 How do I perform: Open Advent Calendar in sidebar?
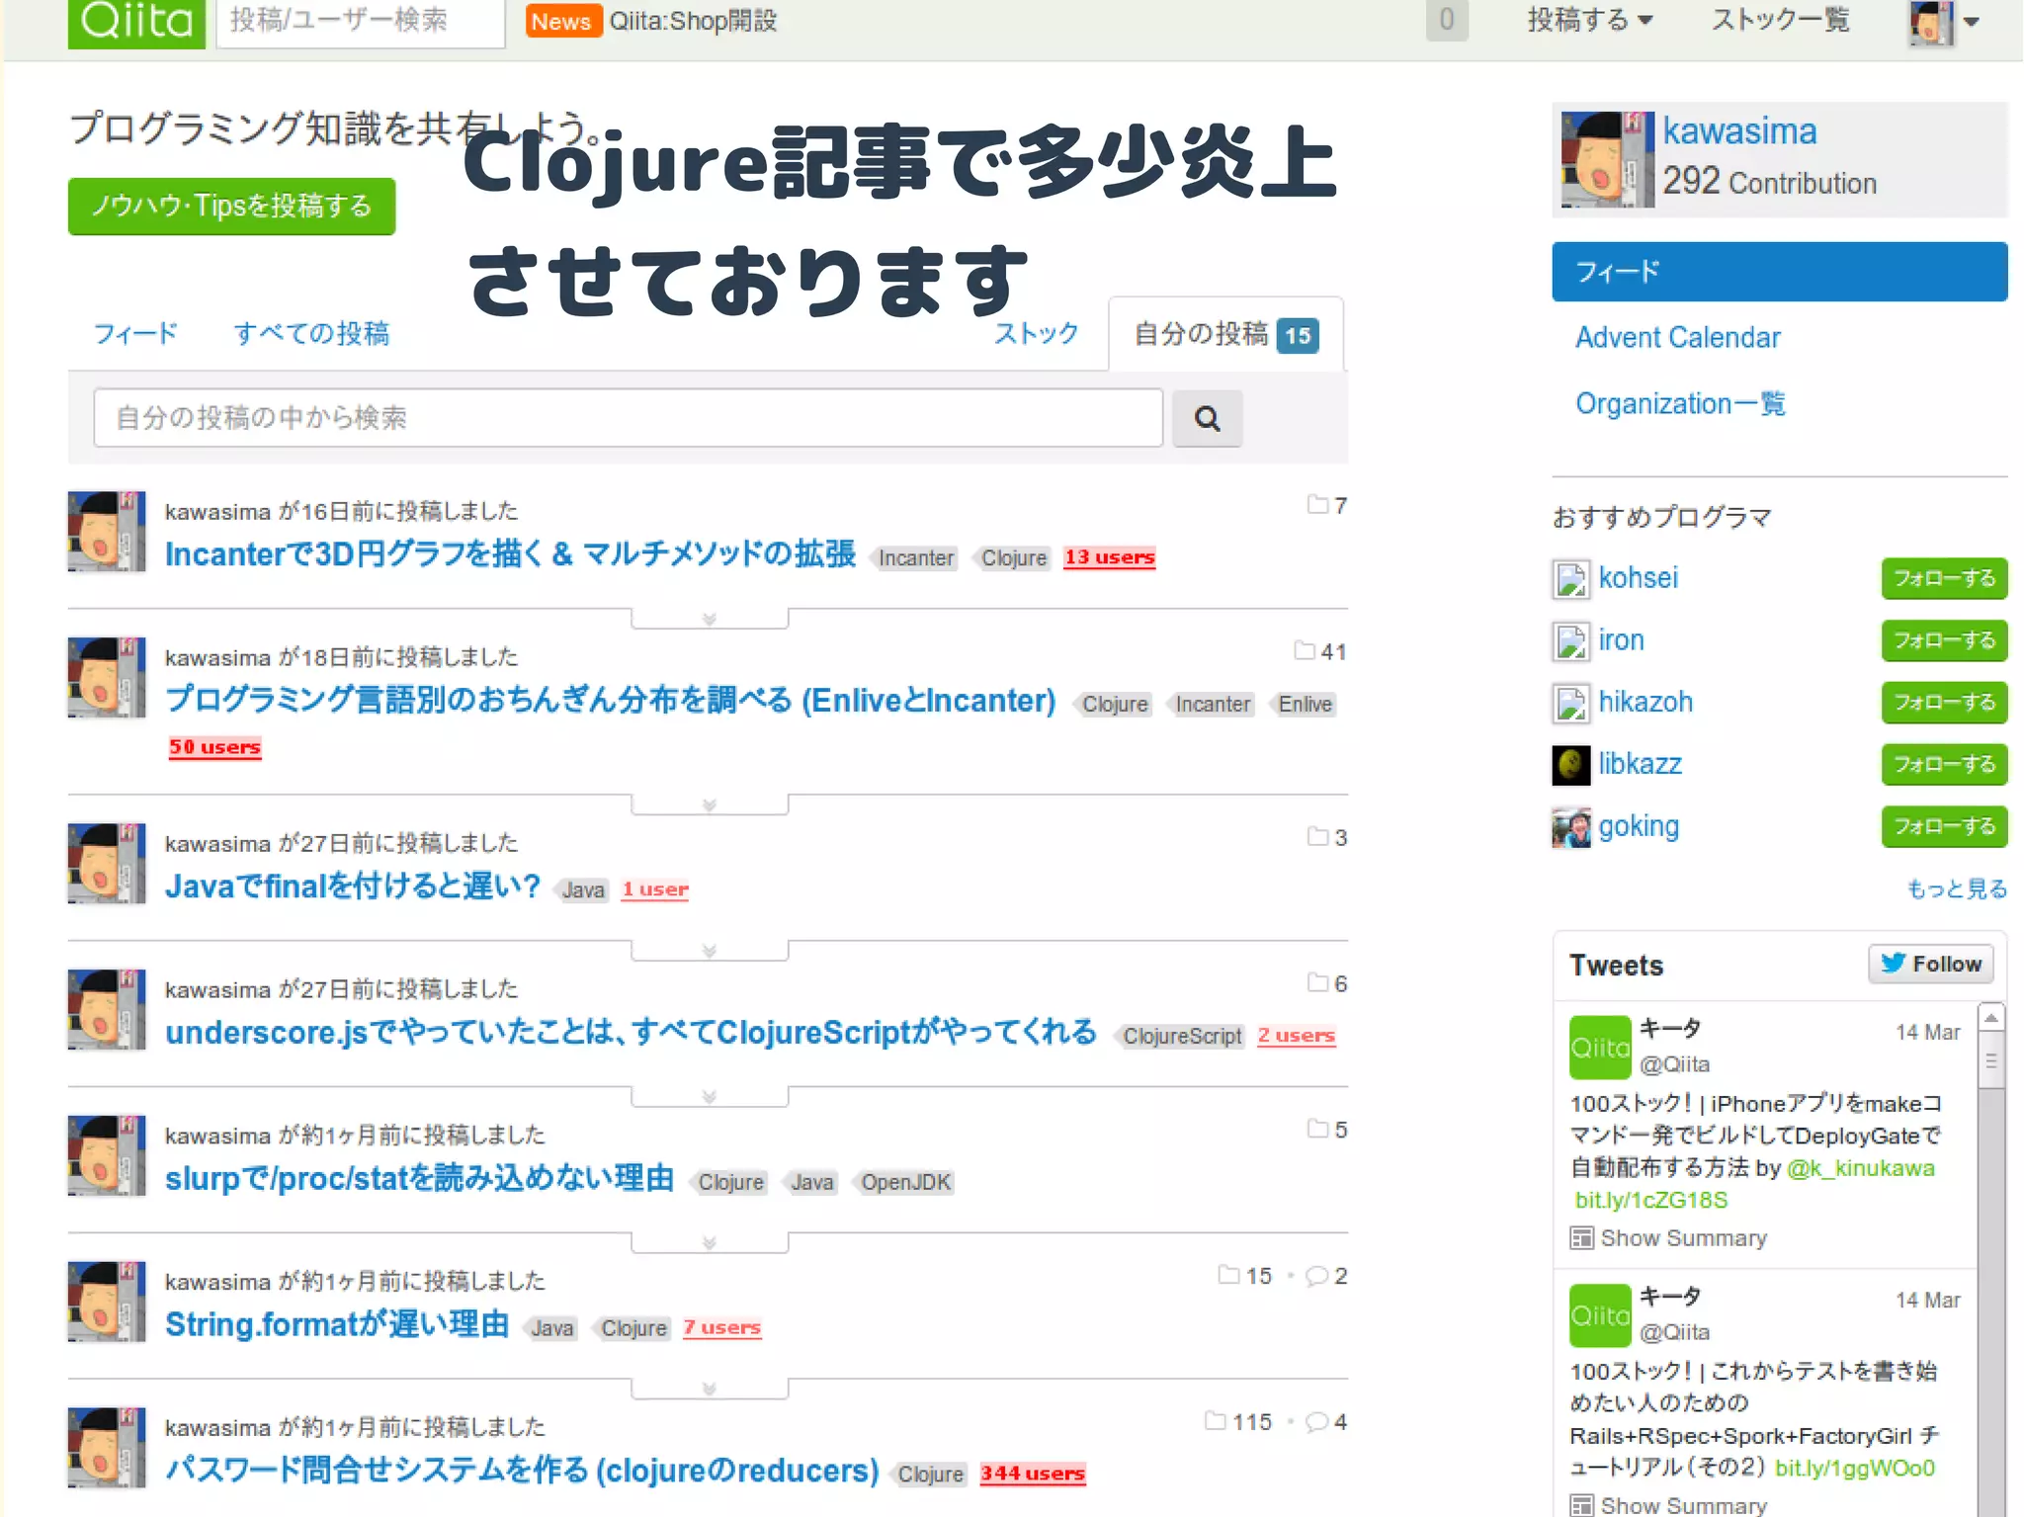(x=1678, y=338)
